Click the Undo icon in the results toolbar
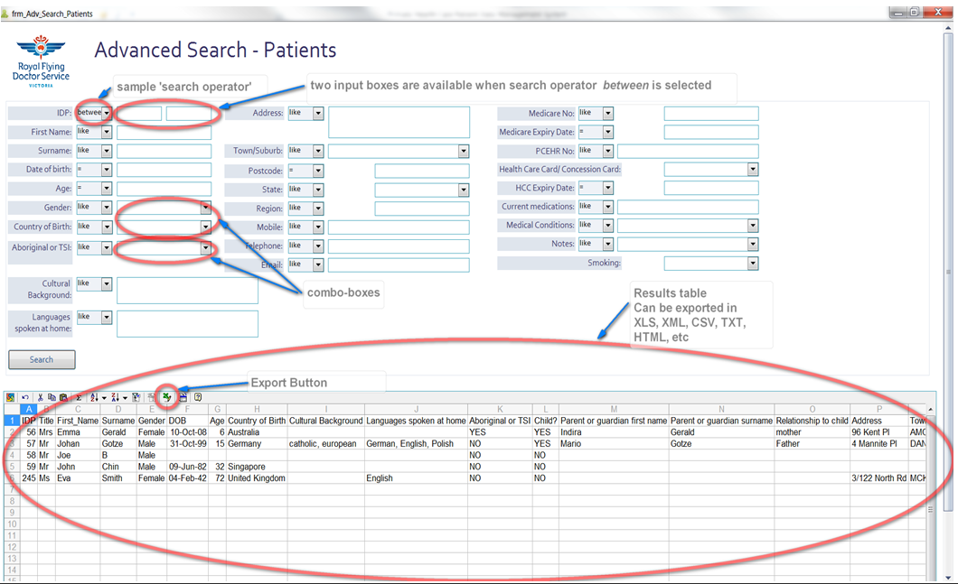Image resolution: width=958 pixels, height=584 pixels. (24, 396)
